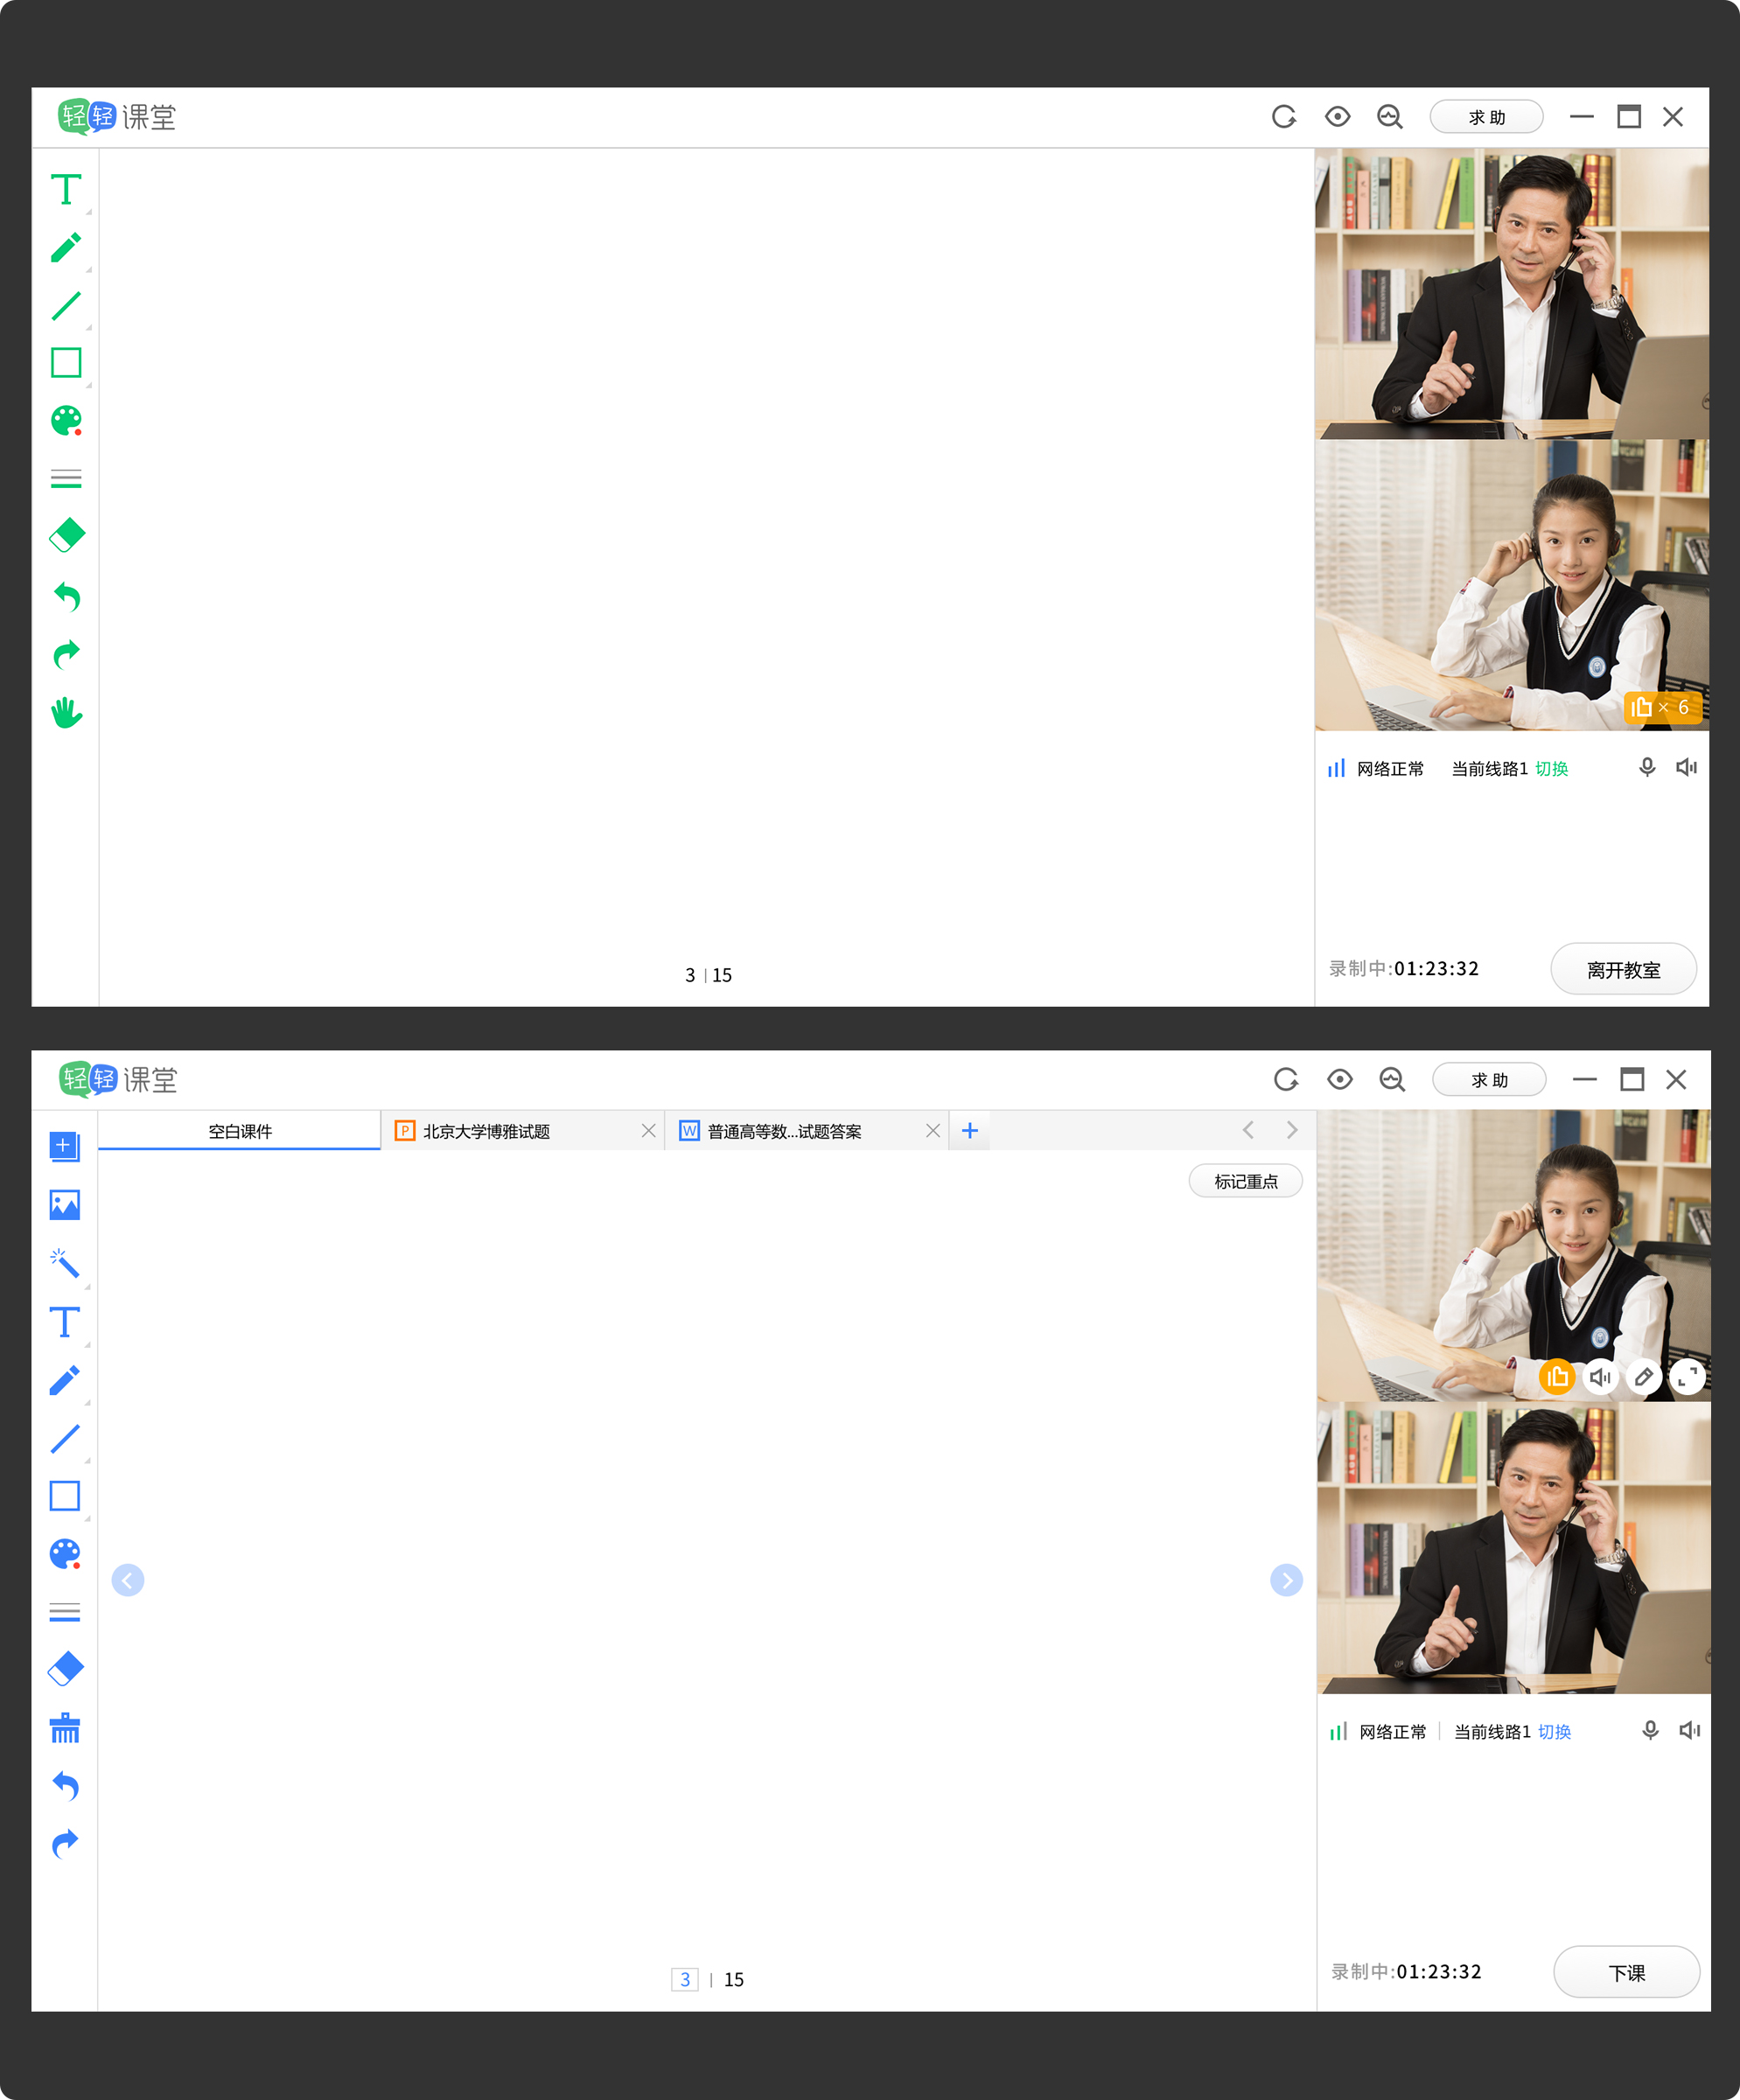This screenshot has width=1740, height=2100.
Task: Expand the student video to fullscreen
Action: pyautogui.click(x=1687, y=1378)
